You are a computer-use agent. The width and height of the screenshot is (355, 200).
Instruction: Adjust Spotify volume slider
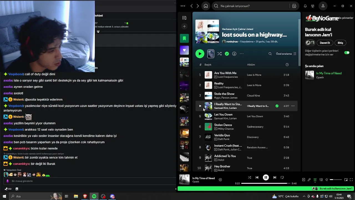pyautogui.click(x=336, y=180)
